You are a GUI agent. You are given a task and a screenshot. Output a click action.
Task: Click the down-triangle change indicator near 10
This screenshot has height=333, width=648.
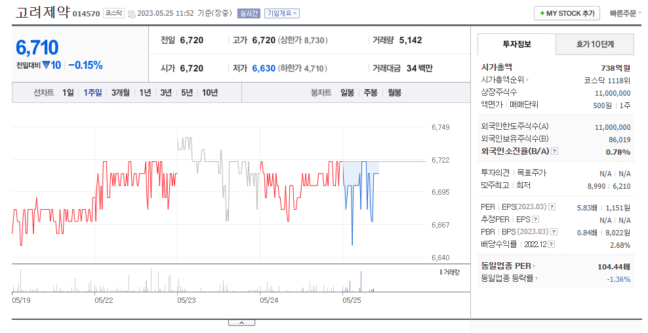(x=46, y=65)
